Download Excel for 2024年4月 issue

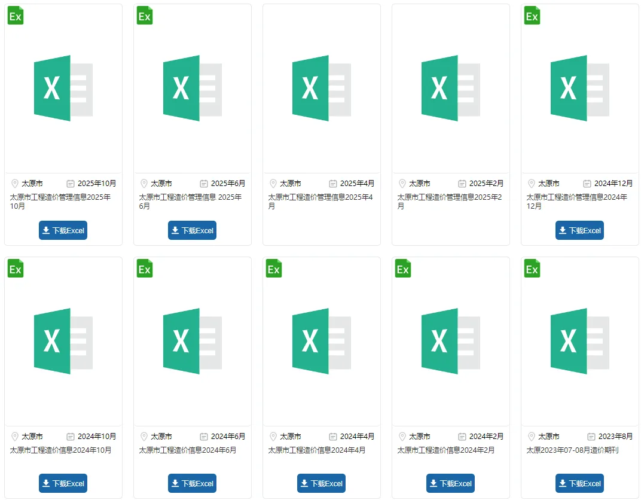321,483
